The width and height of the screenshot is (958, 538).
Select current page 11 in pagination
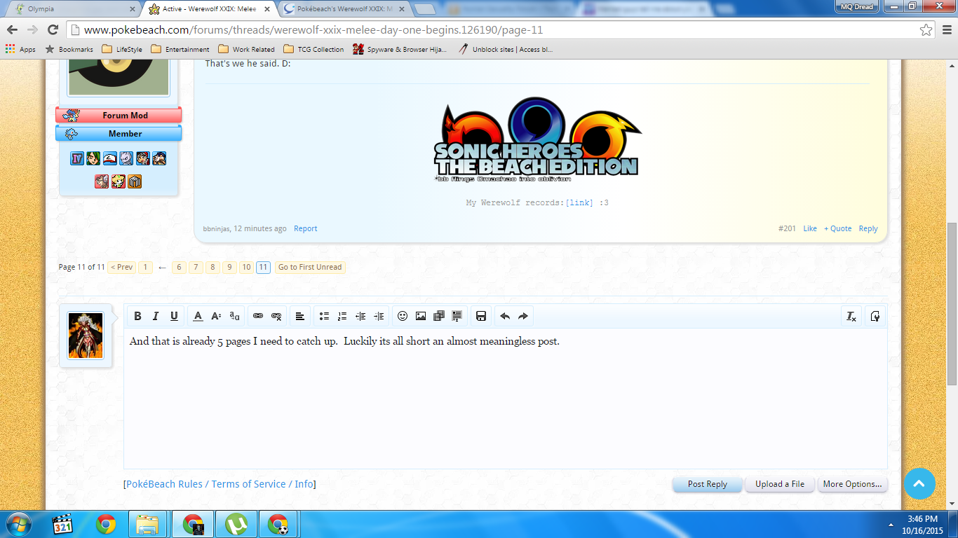pyautogui.click(x=263, y=267)
